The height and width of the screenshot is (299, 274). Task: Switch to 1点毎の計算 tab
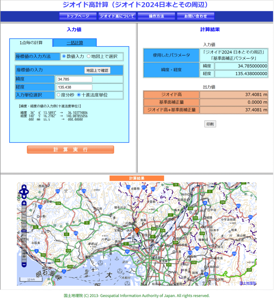click(31, 43)
